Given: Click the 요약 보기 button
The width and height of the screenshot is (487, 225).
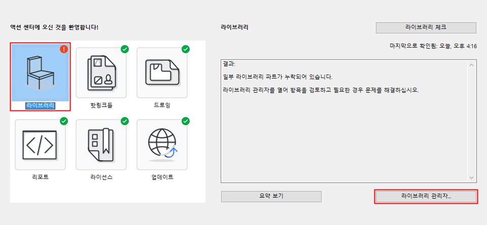Looking at the screenshot, I should tap(271, 197).
